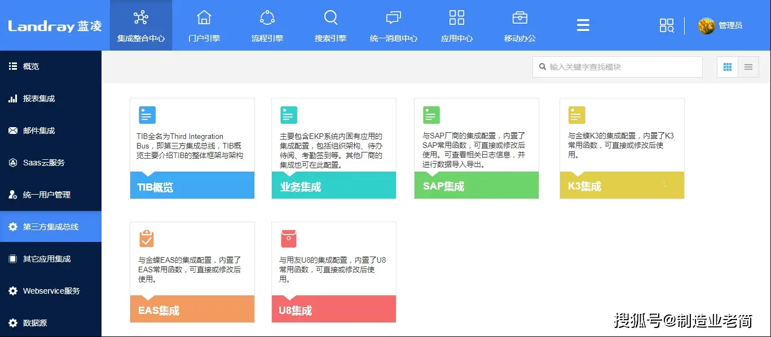Click the hexagon icon beside Saas云服务
This screenshot has height=337, width=771.
pos(13,163)
